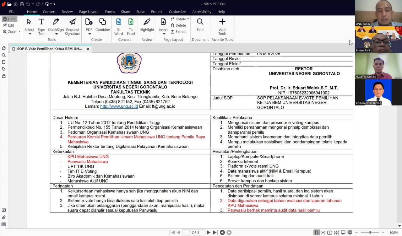Expand the Insert dropdown arrow
Image resolution: width=402 pixels, height=236 pixels.
[164, 34]
